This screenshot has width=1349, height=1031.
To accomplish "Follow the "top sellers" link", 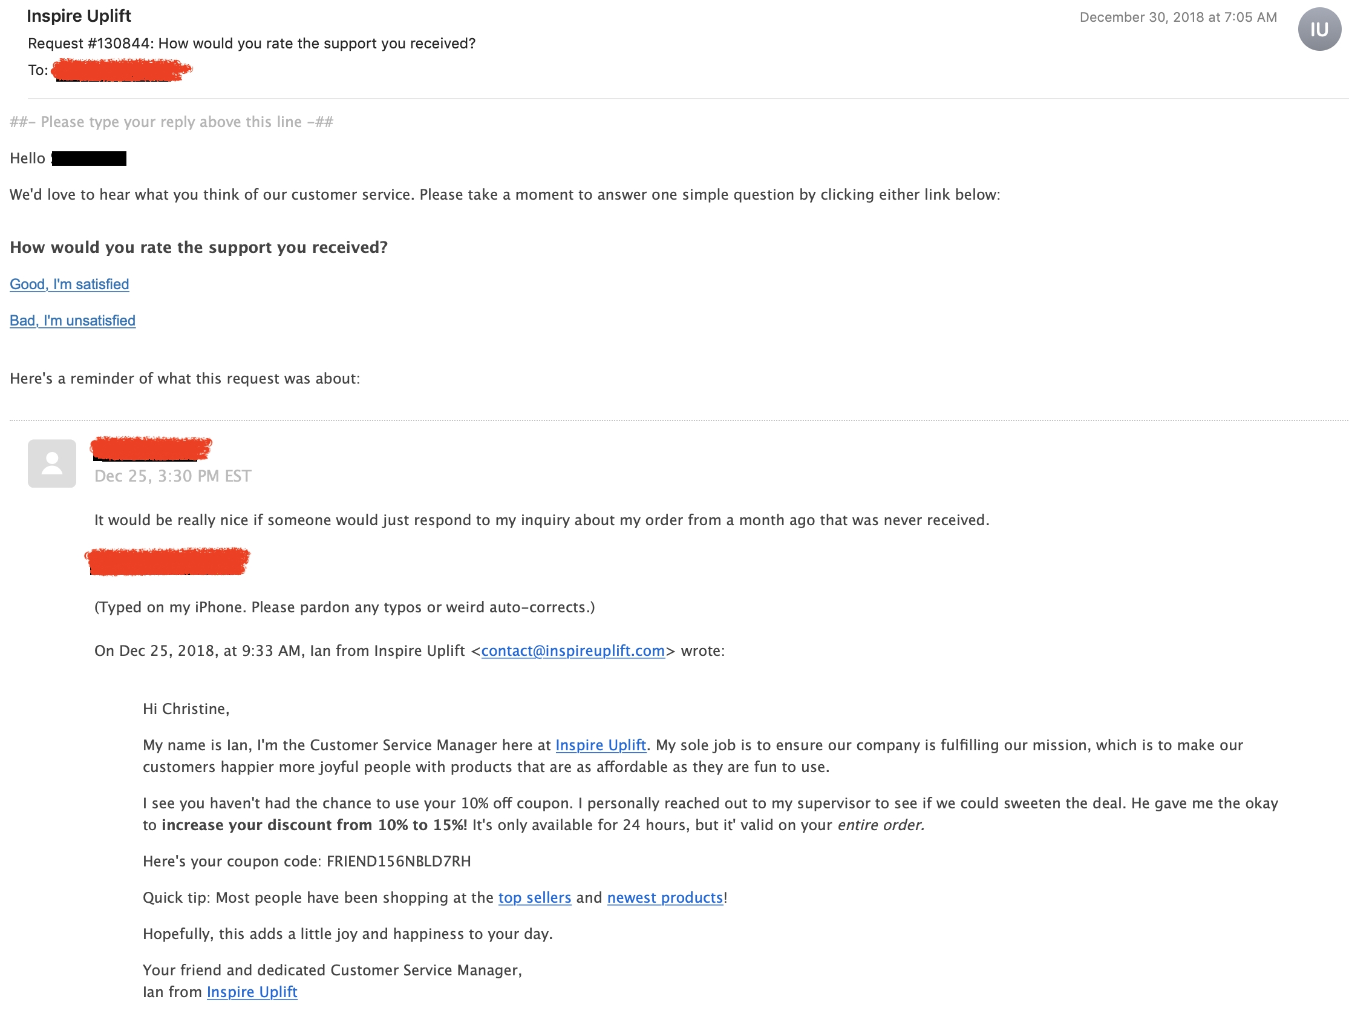I will [534, 897].
